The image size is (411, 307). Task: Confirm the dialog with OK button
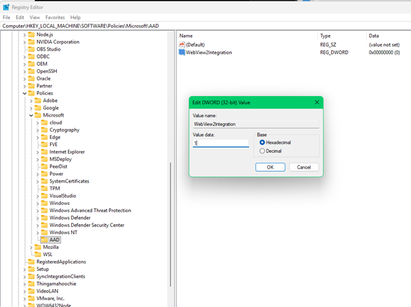pyautogui.click(x=270, y=167)
